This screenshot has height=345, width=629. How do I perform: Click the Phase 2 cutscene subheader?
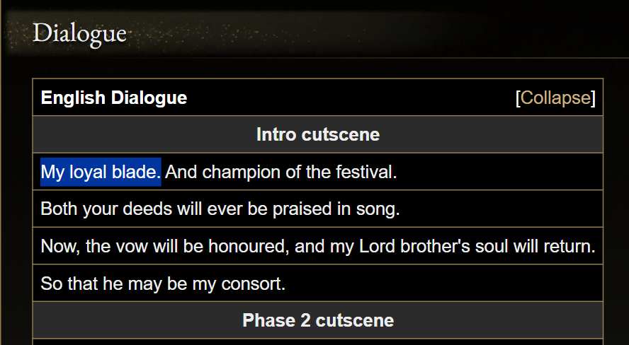(317, 320)
